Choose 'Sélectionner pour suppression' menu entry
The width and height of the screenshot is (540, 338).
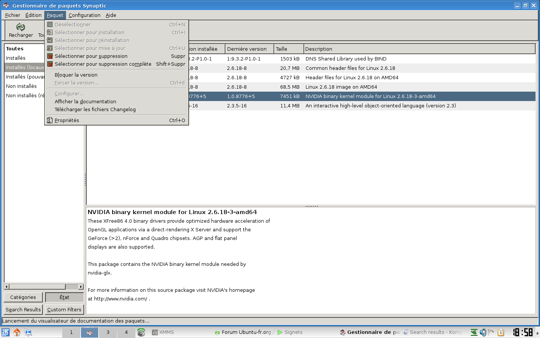coord(116,56)
